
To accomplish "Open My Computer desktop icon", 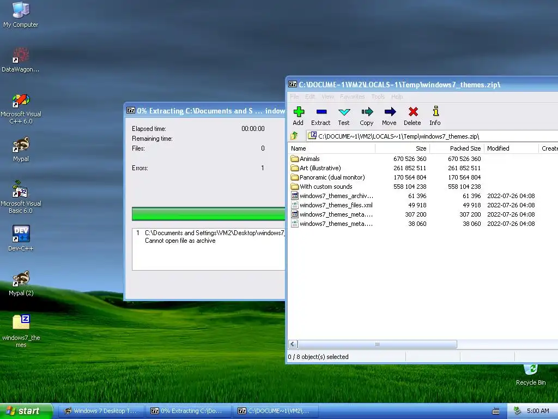I will [x=21, y=15].
